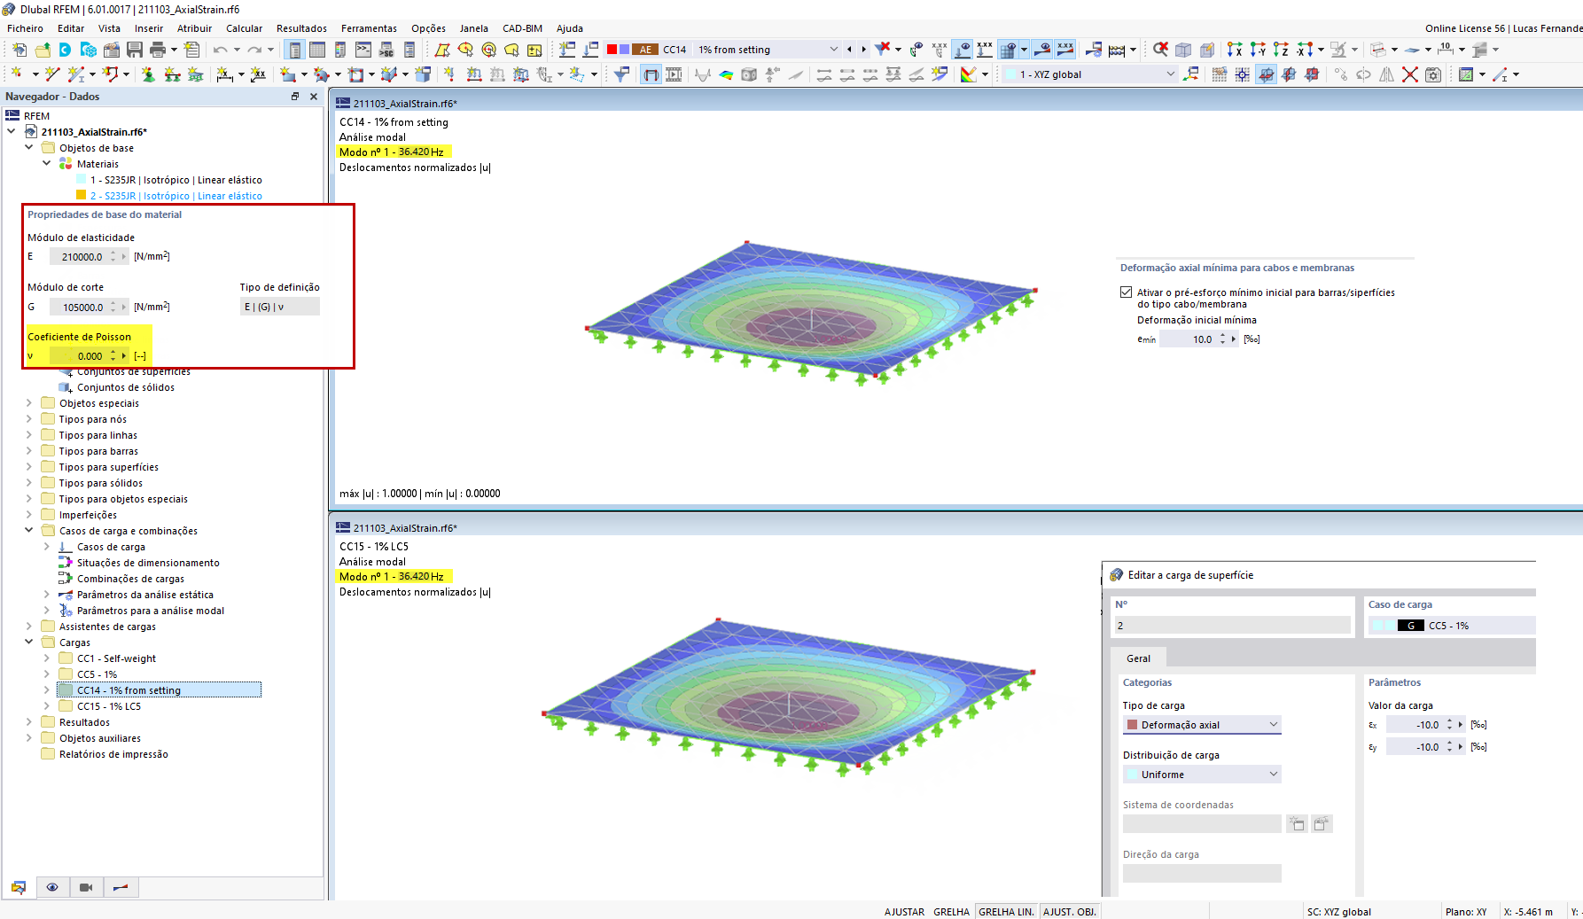Collapse the 'Cargas' tree folder

click(28, 643)
